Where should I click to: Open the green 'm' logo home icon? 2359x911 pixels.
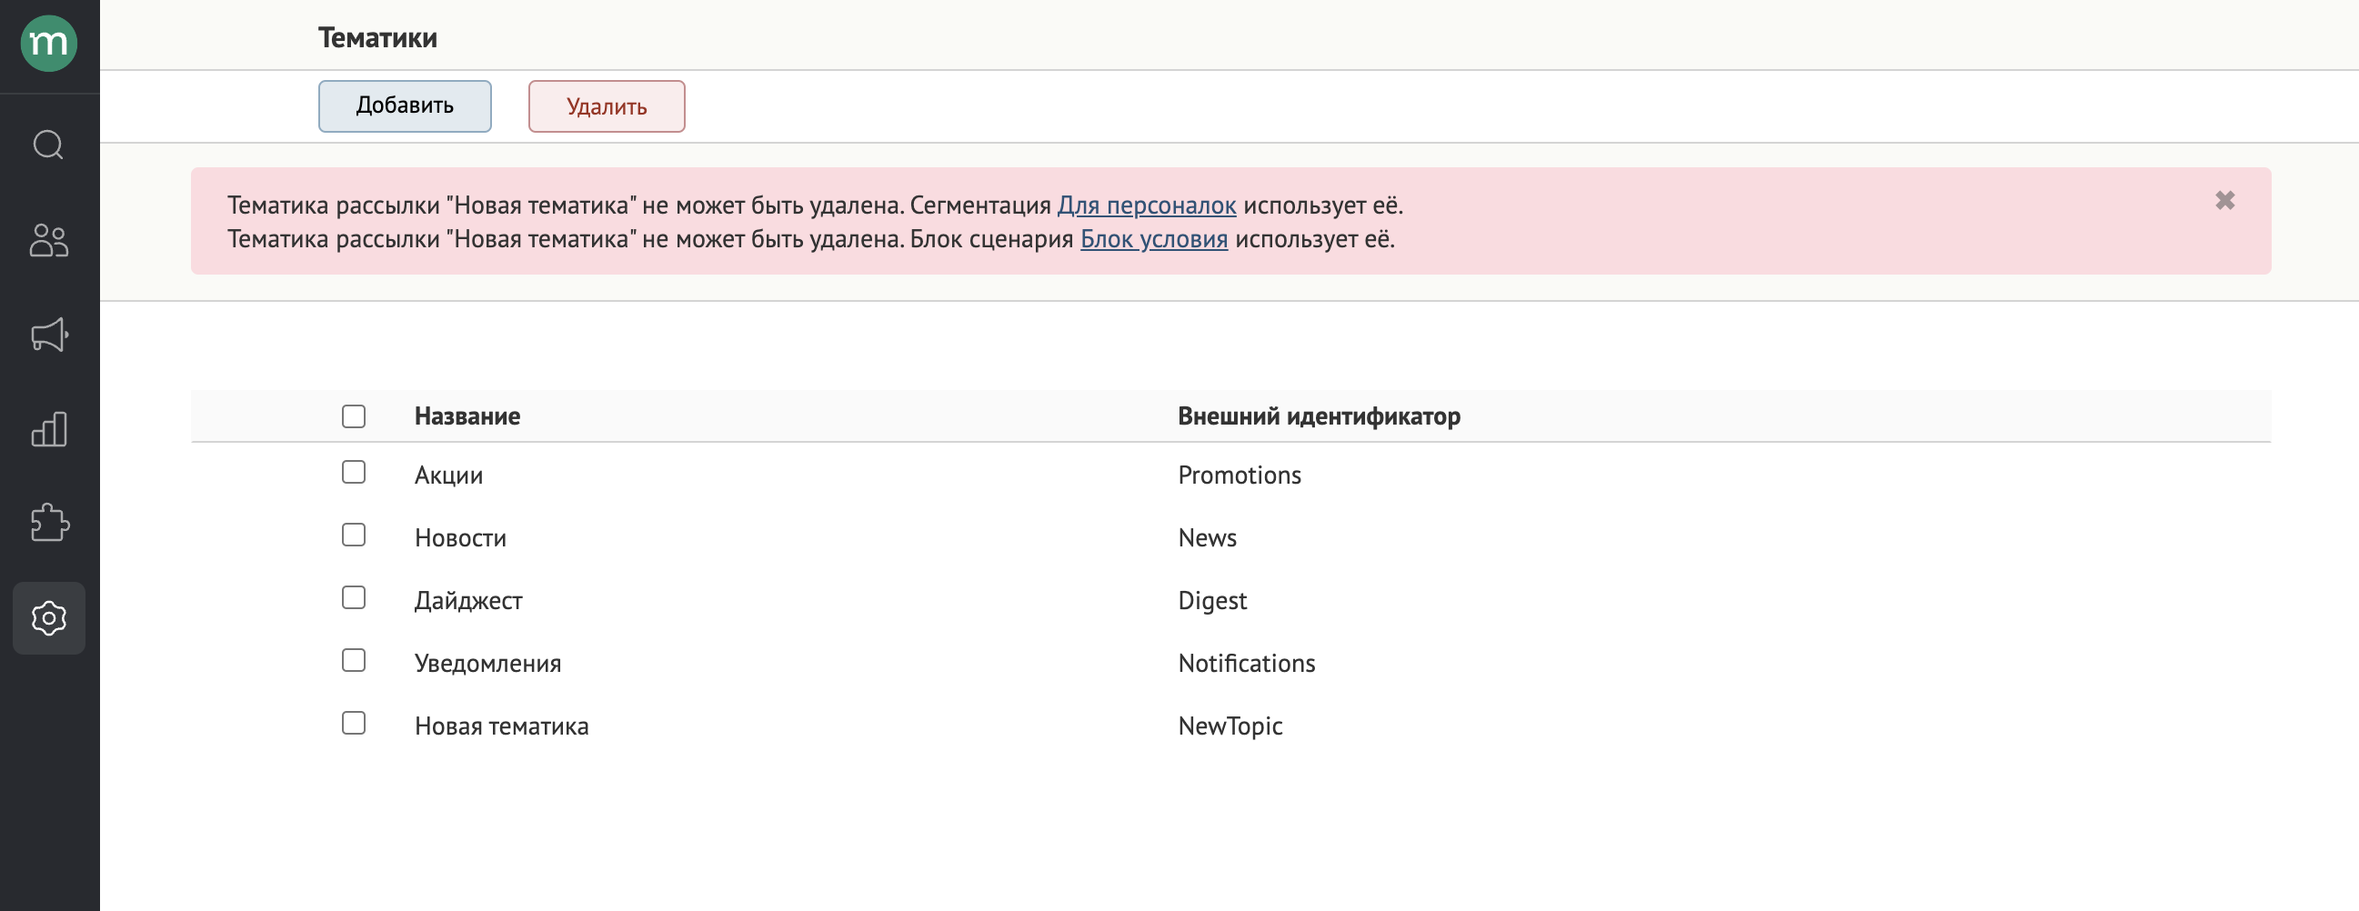(x=48, y=43)
